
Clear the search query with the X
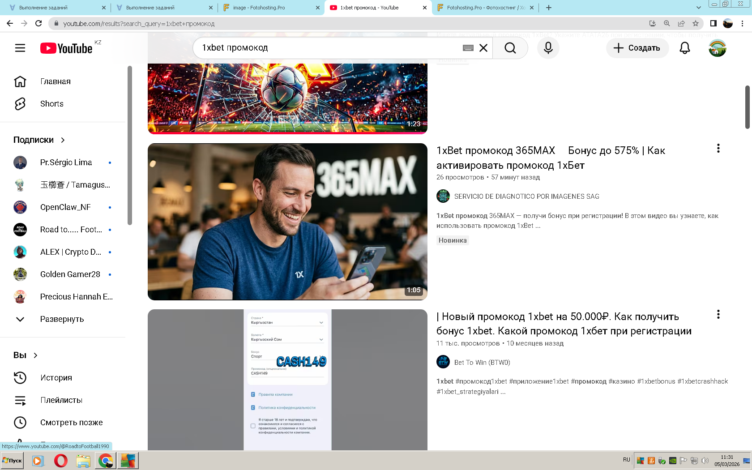(x=483, y=48)
